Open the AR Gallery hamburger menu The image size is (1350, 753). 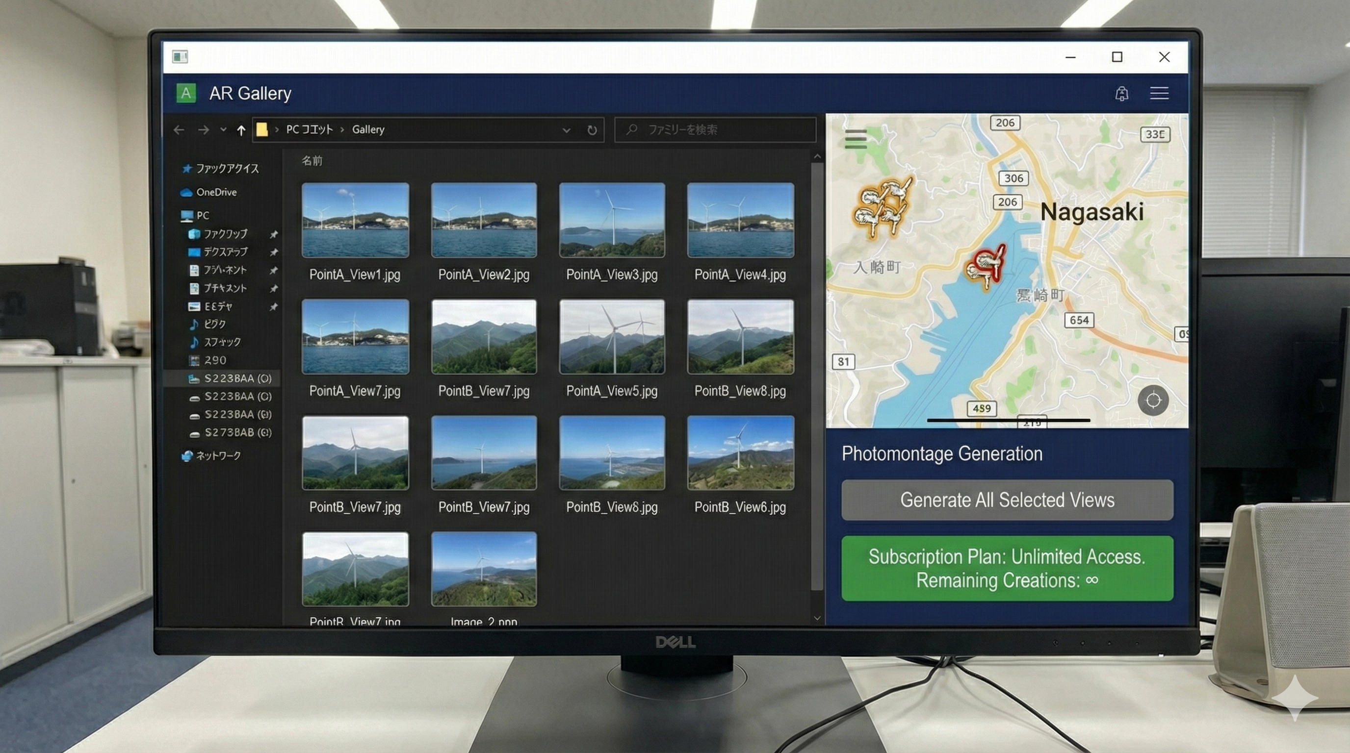1159,94
